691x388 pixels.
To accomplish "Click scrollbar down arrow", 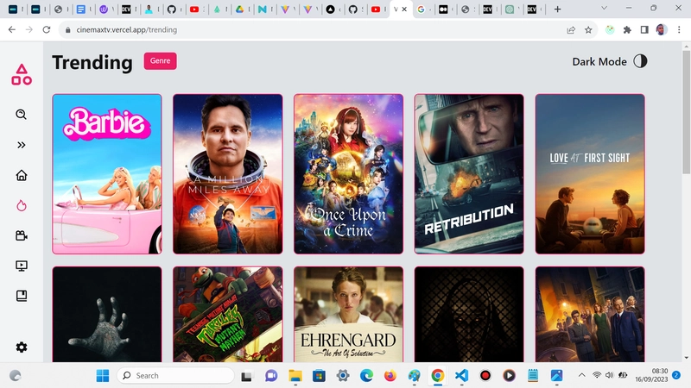I will click(x=686, y=358).
